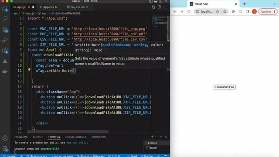Click new terminal plus icon
This screenshot has width=279, height=157.
pyautogui.click(x=152, y=137)
